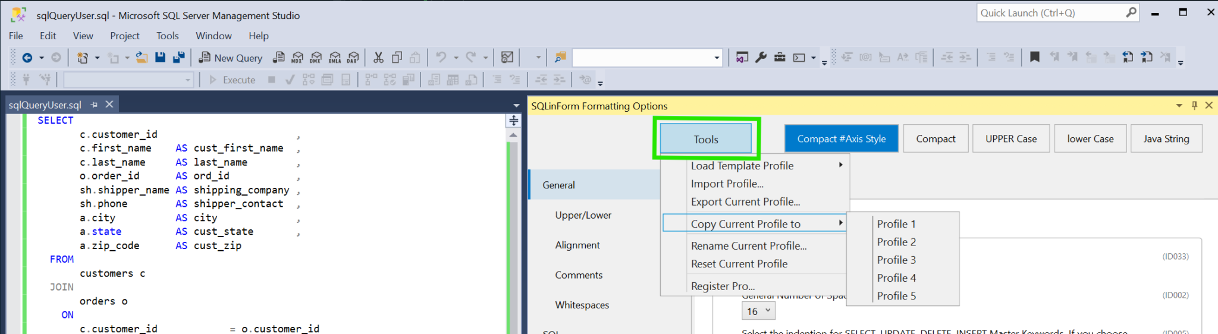Click the Save floppy disk icon
The width and height of the screenshot is (1218, 334).
point(160,58)
